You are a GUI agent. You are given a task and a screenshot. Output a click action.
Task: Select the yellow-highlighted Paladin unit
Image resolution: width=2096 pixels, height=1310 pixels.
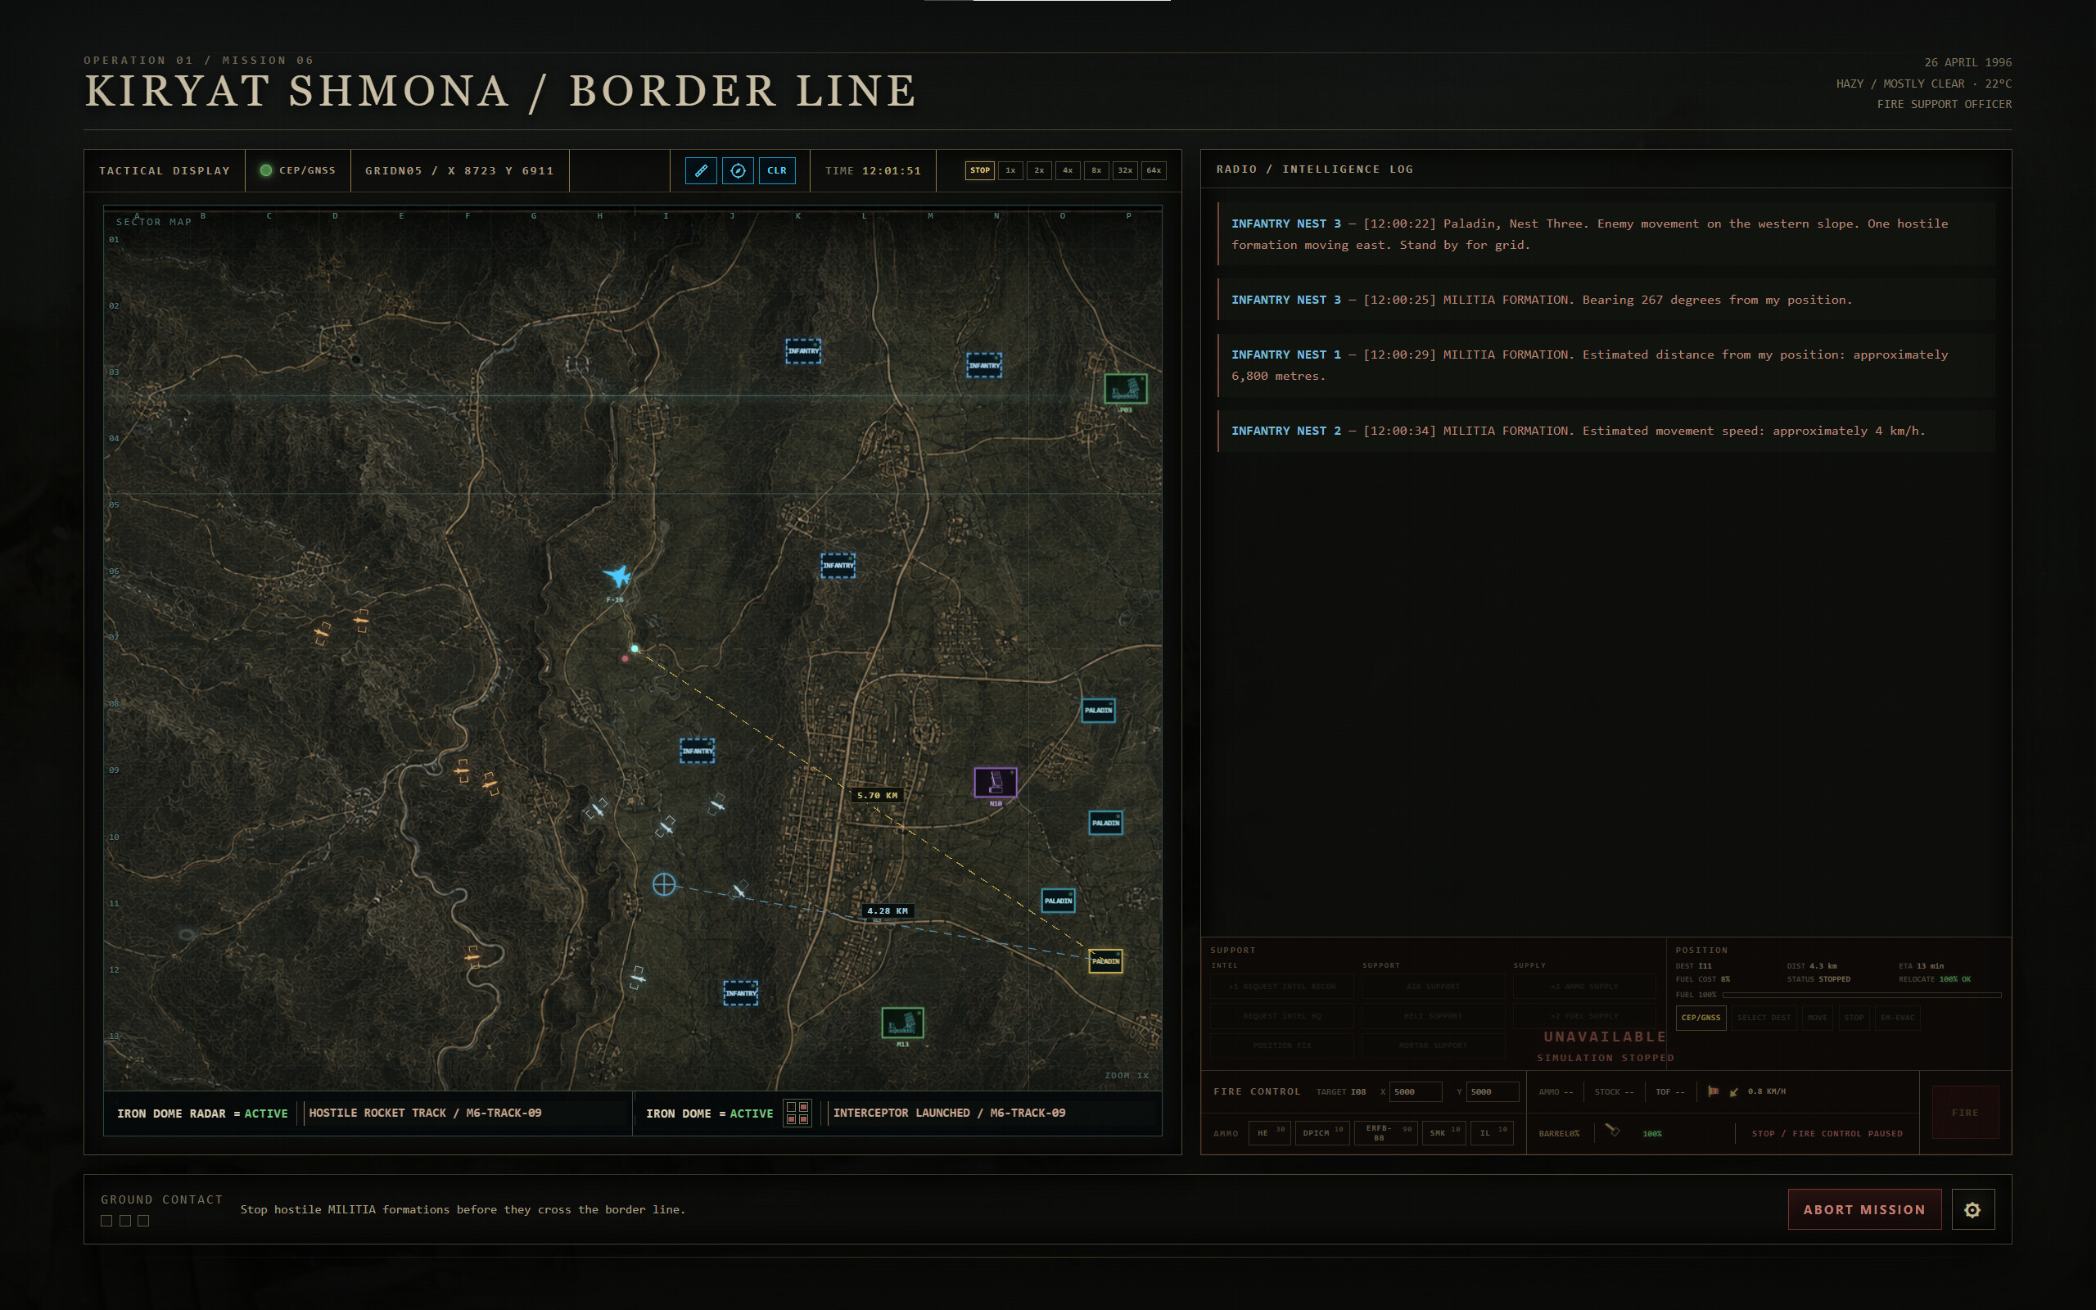[x=1105, y=961]
